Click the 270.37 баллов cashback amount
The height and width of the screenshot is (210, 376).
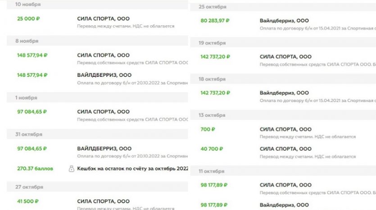pos(35,169)
